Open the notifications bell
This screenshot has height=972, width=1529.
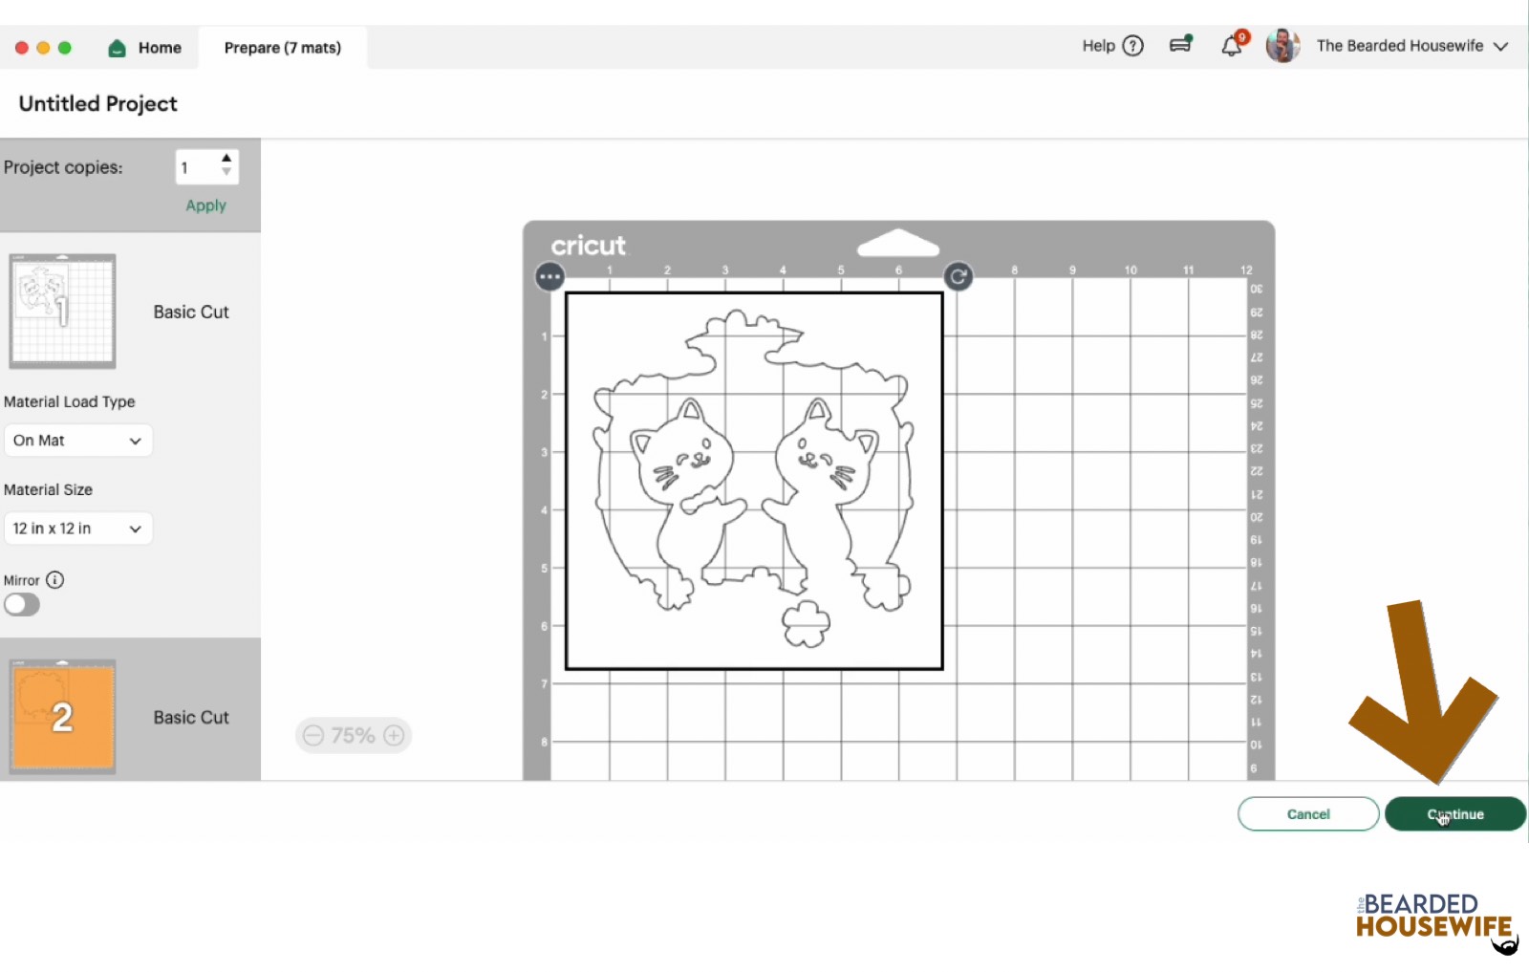click(x=1232, y=46)
